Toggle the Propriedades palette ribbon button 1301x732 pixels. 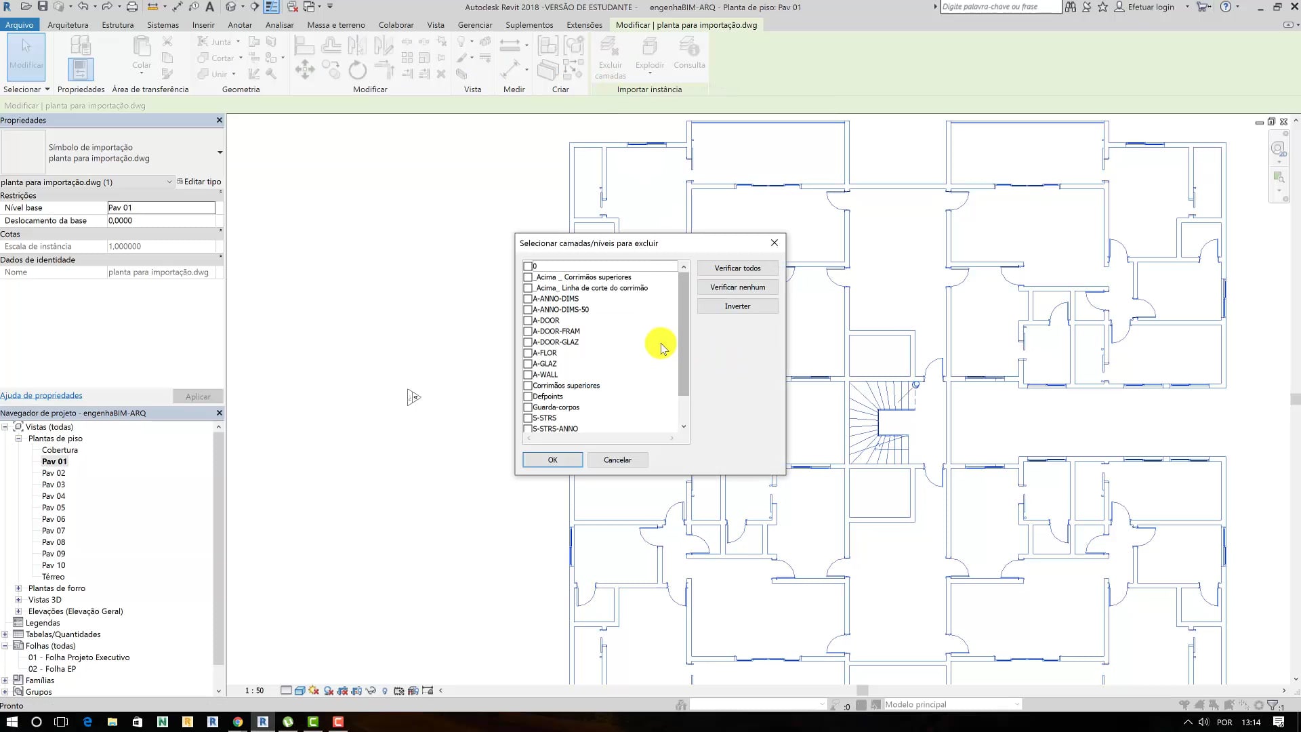pyautogui.click(x=81, y=68)
